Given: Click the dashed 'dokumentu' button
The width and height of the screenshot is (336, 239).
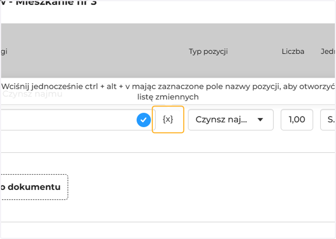Looking at the screenshot, I should coord(34,187).
